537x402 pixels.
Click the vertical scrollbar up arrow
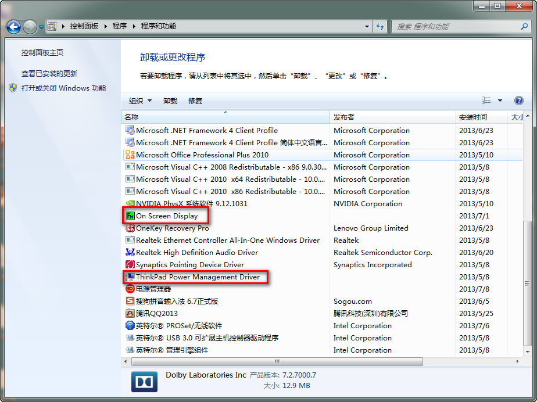tap(528, 116)
